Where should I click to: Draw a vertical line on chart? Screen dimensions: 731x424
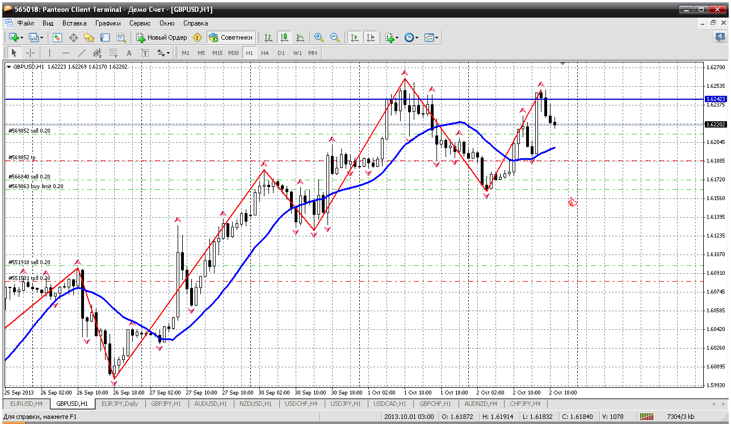tap(49, 53)
